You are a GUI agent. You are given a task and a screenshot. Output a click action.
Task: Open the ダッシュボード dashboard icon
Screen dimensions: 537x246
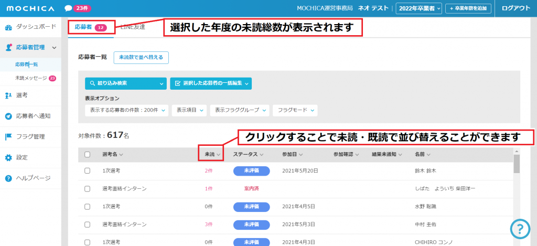(8, 27)
